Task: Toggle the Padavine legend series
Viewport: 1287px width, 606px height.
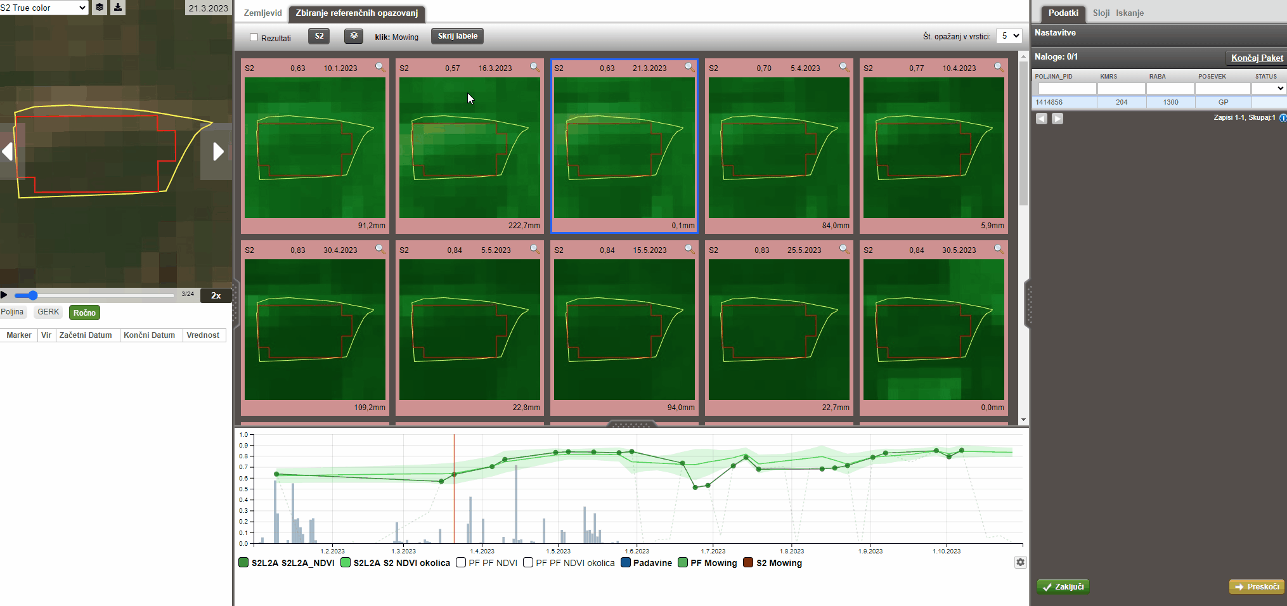Action: (626, 563)
